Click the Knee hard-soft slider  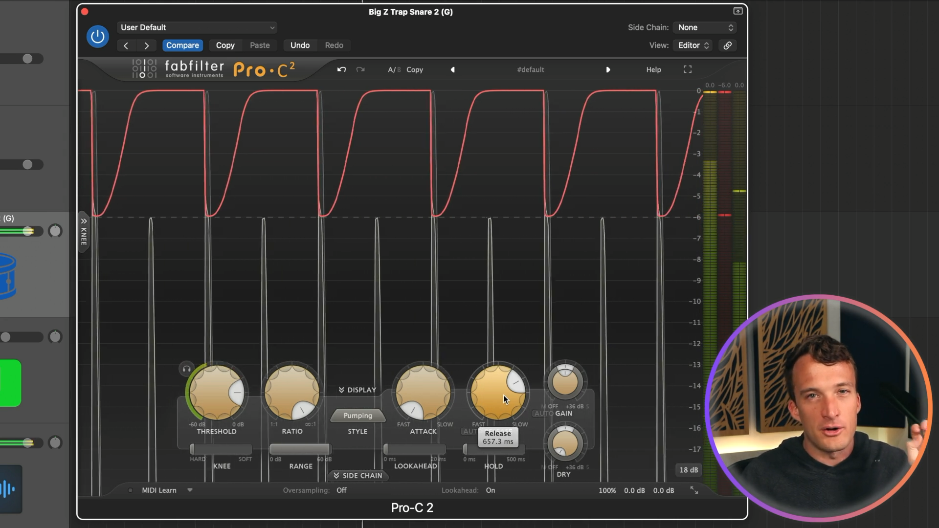[x=221, y=449]
